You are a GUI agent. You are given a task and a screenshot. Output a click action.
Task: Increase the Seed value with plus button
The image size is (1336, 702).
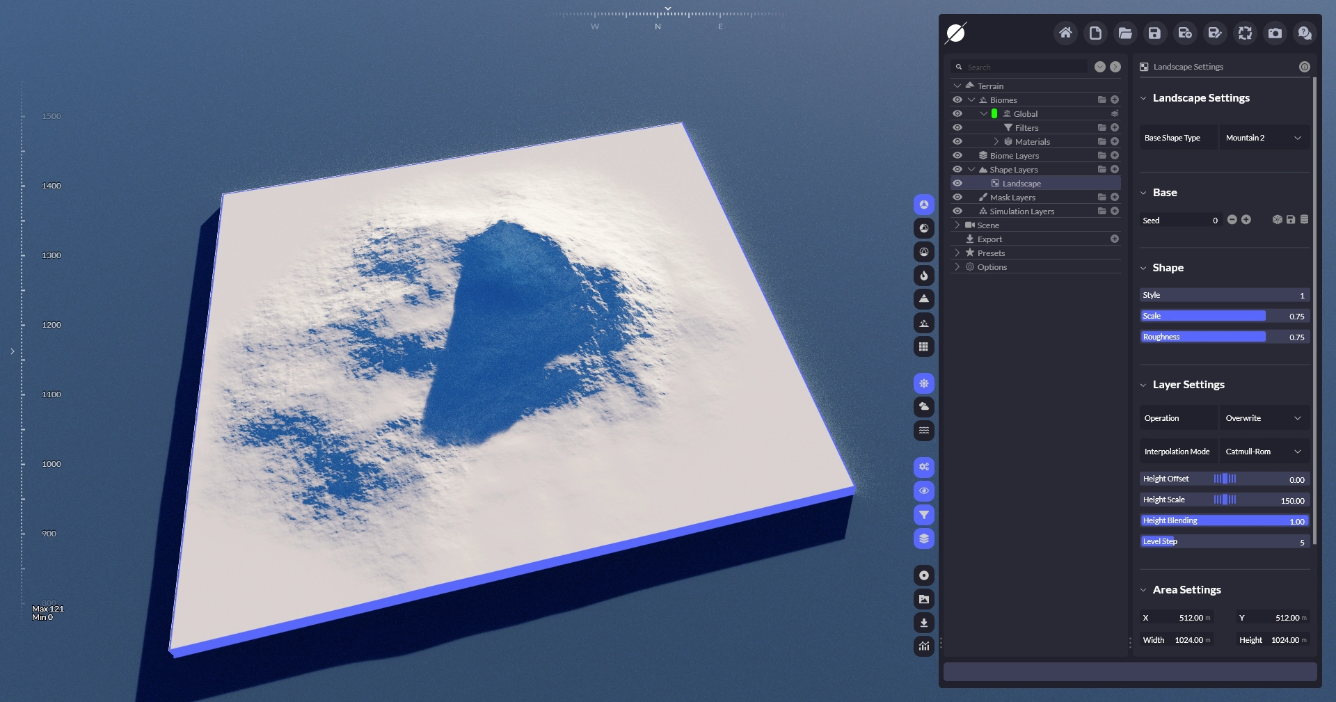[x=1246, y=220]
